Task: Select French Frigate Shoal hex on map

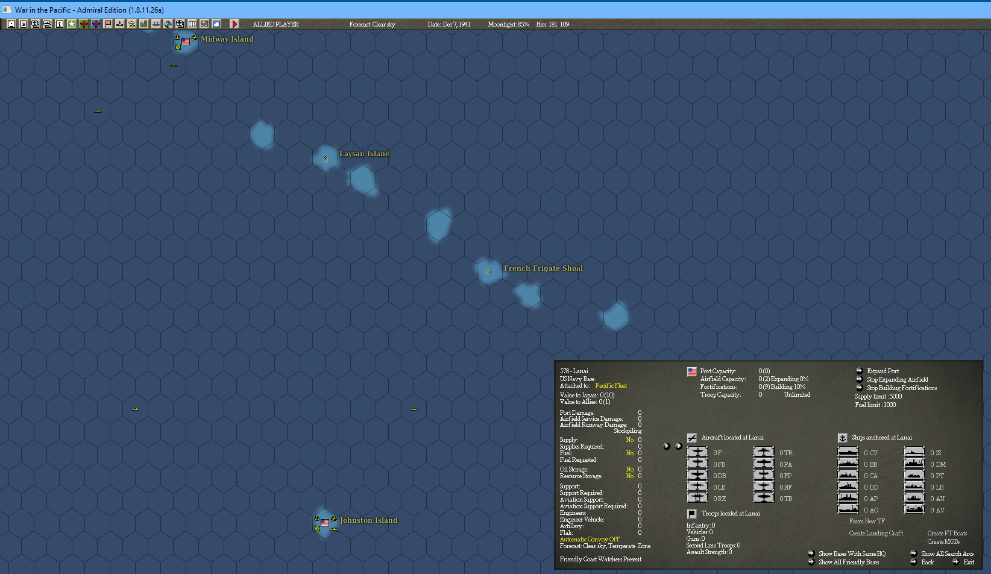Action: 489,272
